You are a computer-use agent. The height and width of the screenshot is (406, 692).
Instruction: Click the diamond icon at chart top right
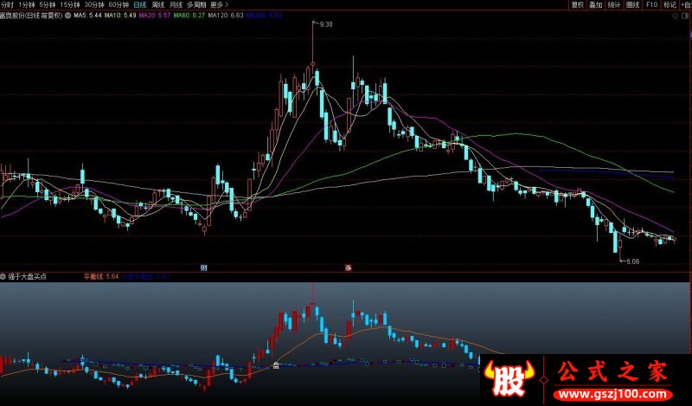click(675, 16)
